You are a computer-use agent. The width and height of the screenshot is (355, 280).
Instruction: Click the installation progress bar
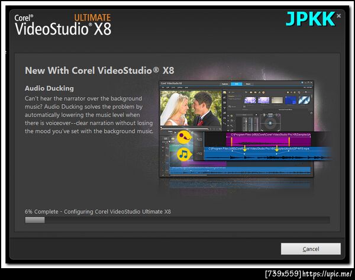click(177, 220)
